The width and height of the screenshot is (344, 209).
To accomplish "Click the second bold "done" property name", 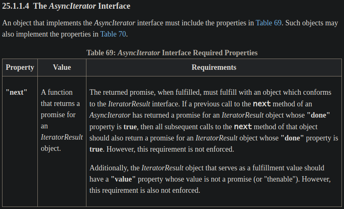I will (292, 138).
